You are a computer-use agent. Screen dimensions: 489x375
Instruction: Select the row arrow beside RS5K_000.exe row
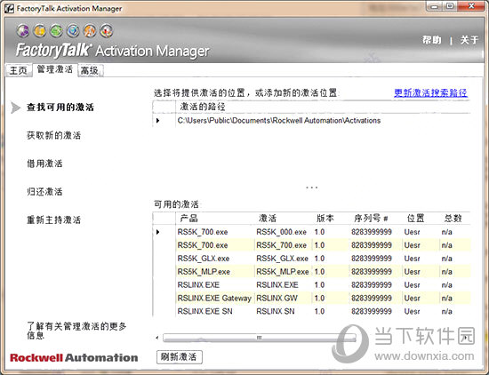click(x=157, y=232)
